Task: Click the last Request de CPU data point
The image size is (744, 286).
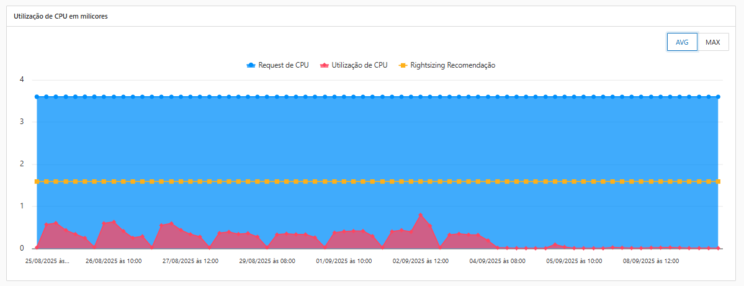Action: point(718,97)
